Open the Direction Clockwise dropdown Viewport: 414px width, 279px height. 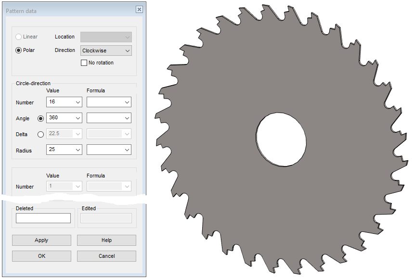(x=127, y=51)
